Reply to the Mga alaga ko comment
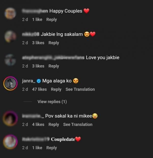This screenshot has height=158, width=153. point(56,90)
